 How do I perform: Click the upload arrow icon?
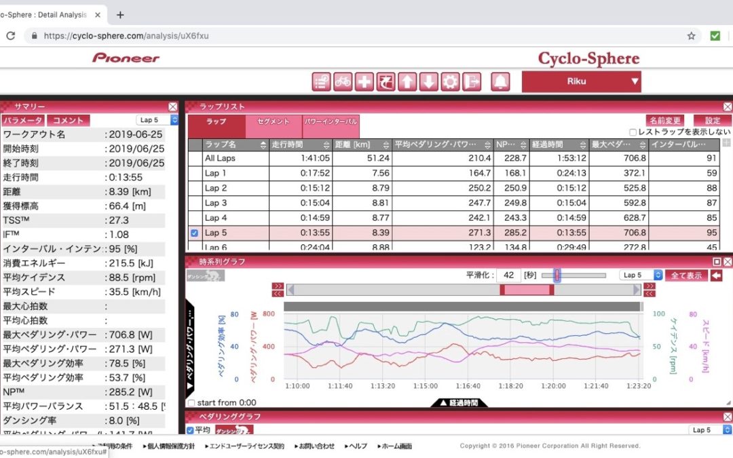tap(407, 82)
